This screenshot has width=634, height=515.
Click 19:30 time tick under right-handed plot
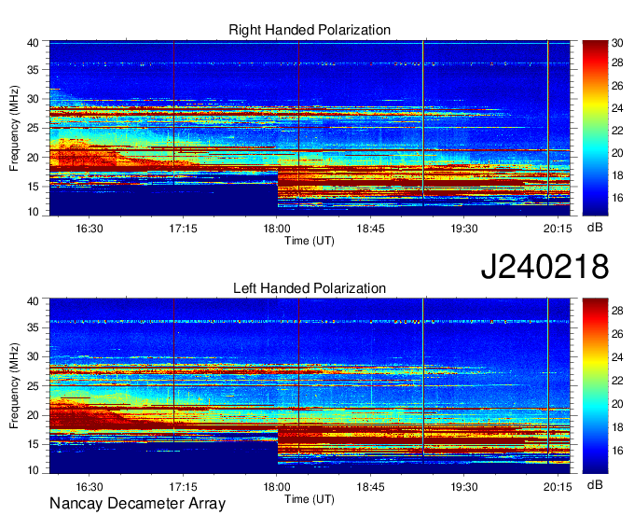[464, 229]
